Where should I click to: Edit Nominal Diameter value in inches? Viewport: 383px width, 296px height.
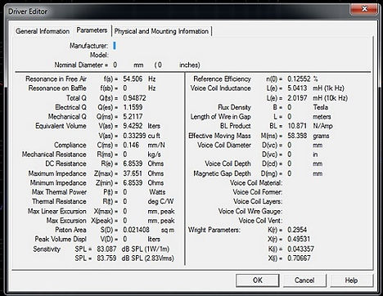160,65
